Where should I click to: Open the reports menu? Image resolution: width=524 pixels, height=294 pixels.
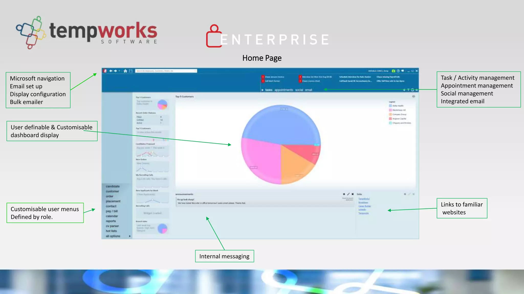pyautogui.click(x=111, y=221)
